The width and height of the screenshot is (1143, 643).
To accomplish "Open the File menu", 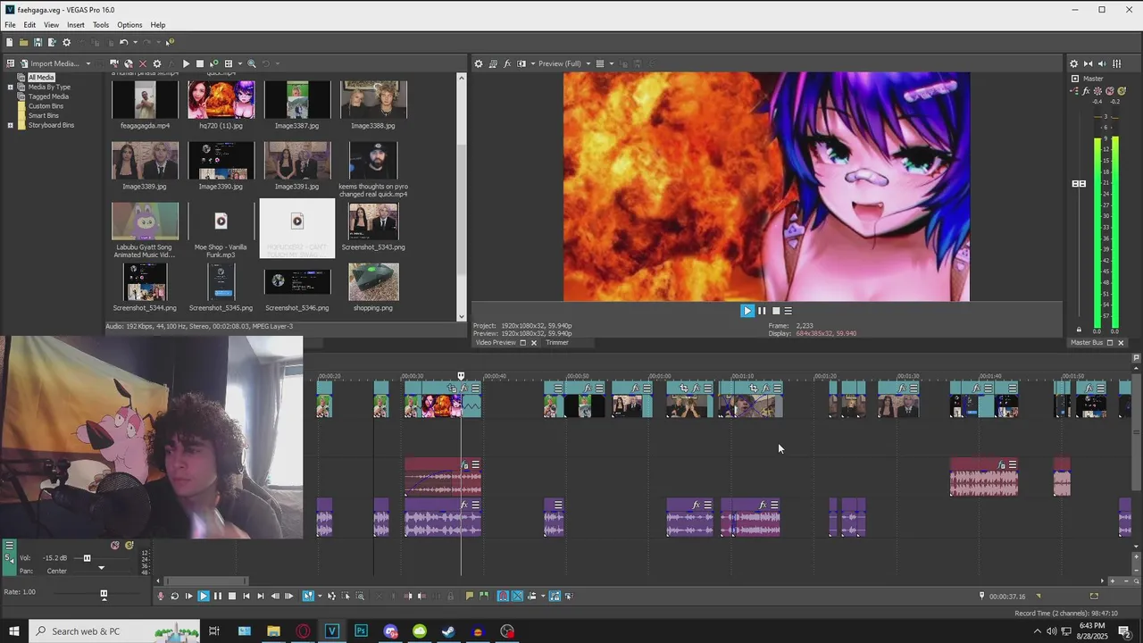I will (x=10, y=25).
